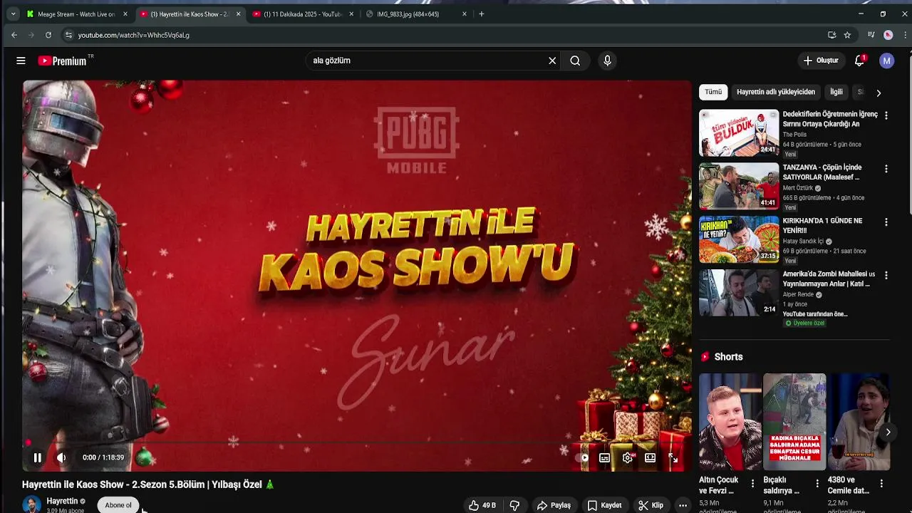This screenshot has width=912, height=513.
Task: Open the Hayrettin channel name link
Action: click(x=62, y=501)
